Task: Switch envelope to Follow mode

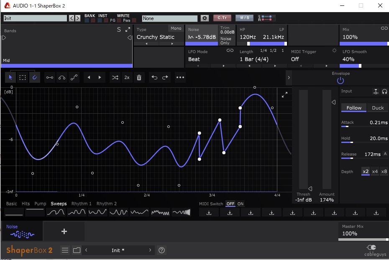Action: 354,108
